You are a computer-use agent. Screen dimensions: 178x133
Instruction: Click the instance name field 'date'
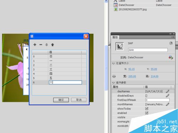[x=148, y=50]
